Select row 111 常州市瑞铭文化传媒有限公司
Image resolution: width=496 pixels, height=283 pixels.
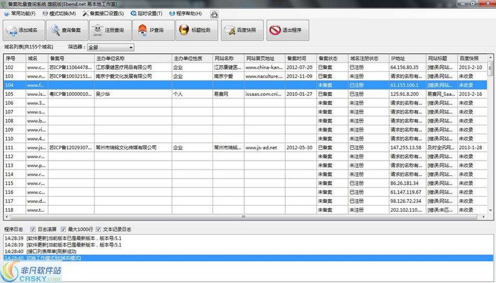tap(245, 147)
